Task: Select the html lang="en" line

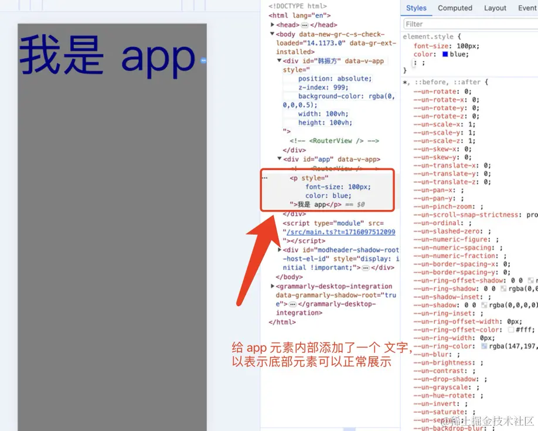Action: pos(299,15)
